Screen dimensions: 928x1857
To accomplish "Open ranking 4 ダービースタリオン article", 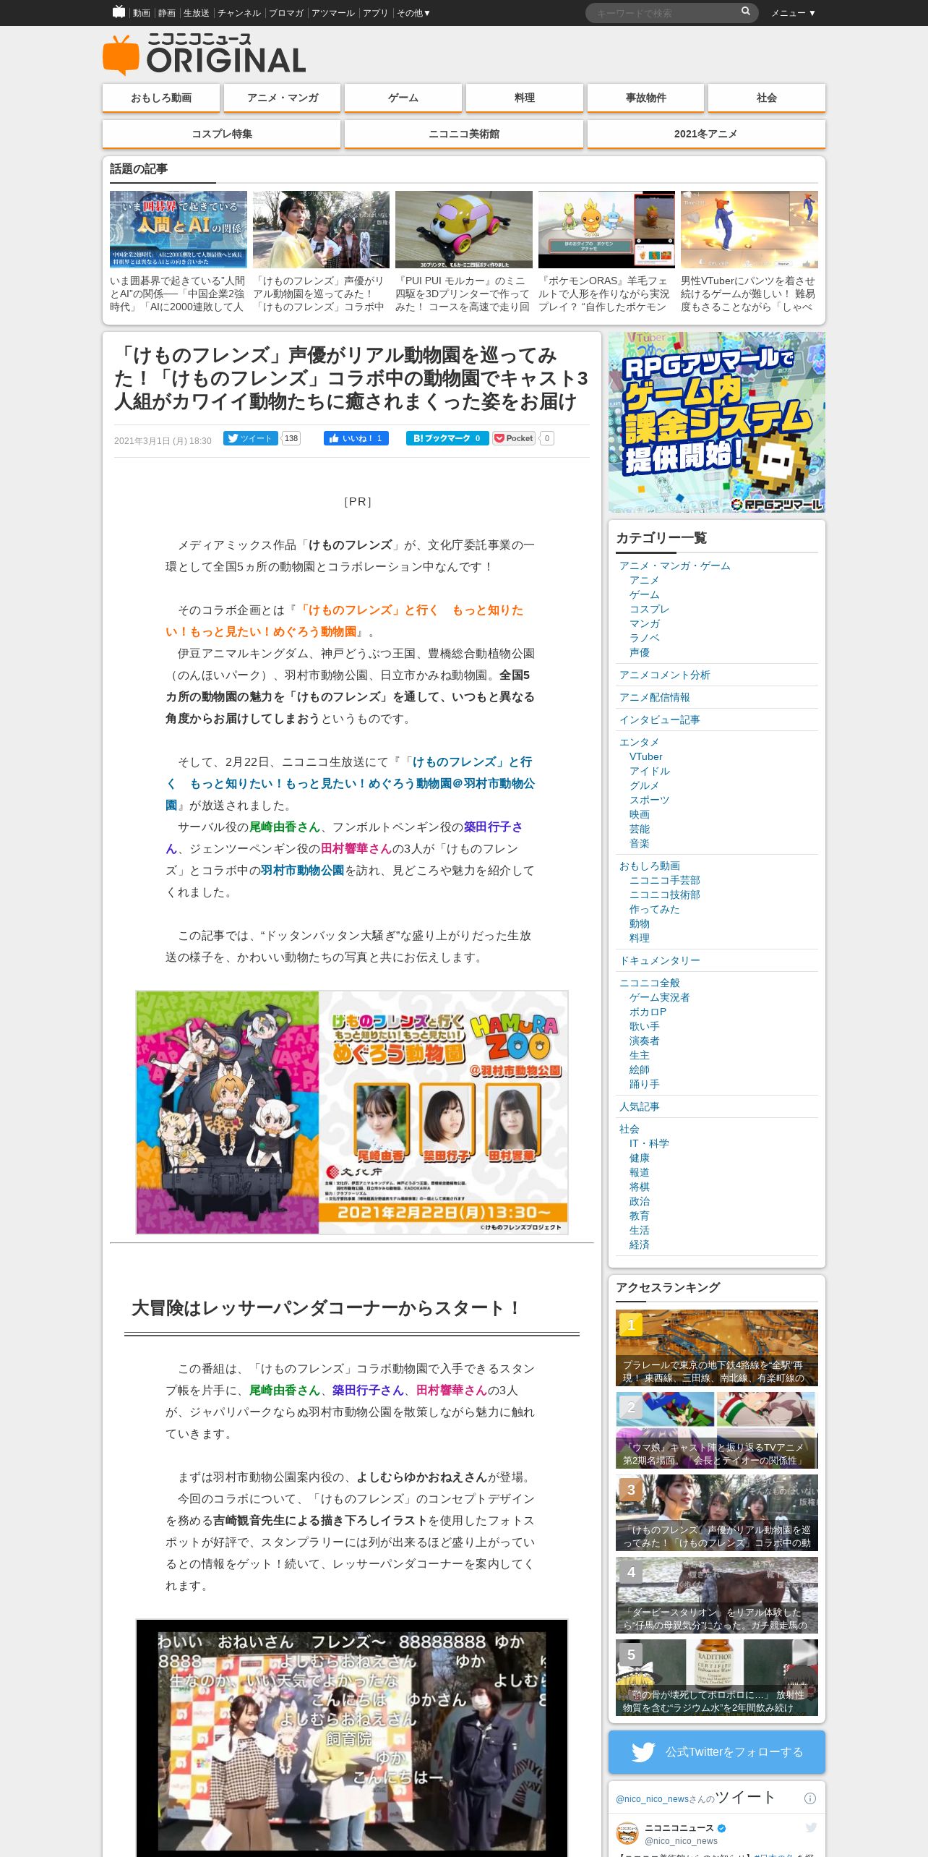I will point(717,1595).
